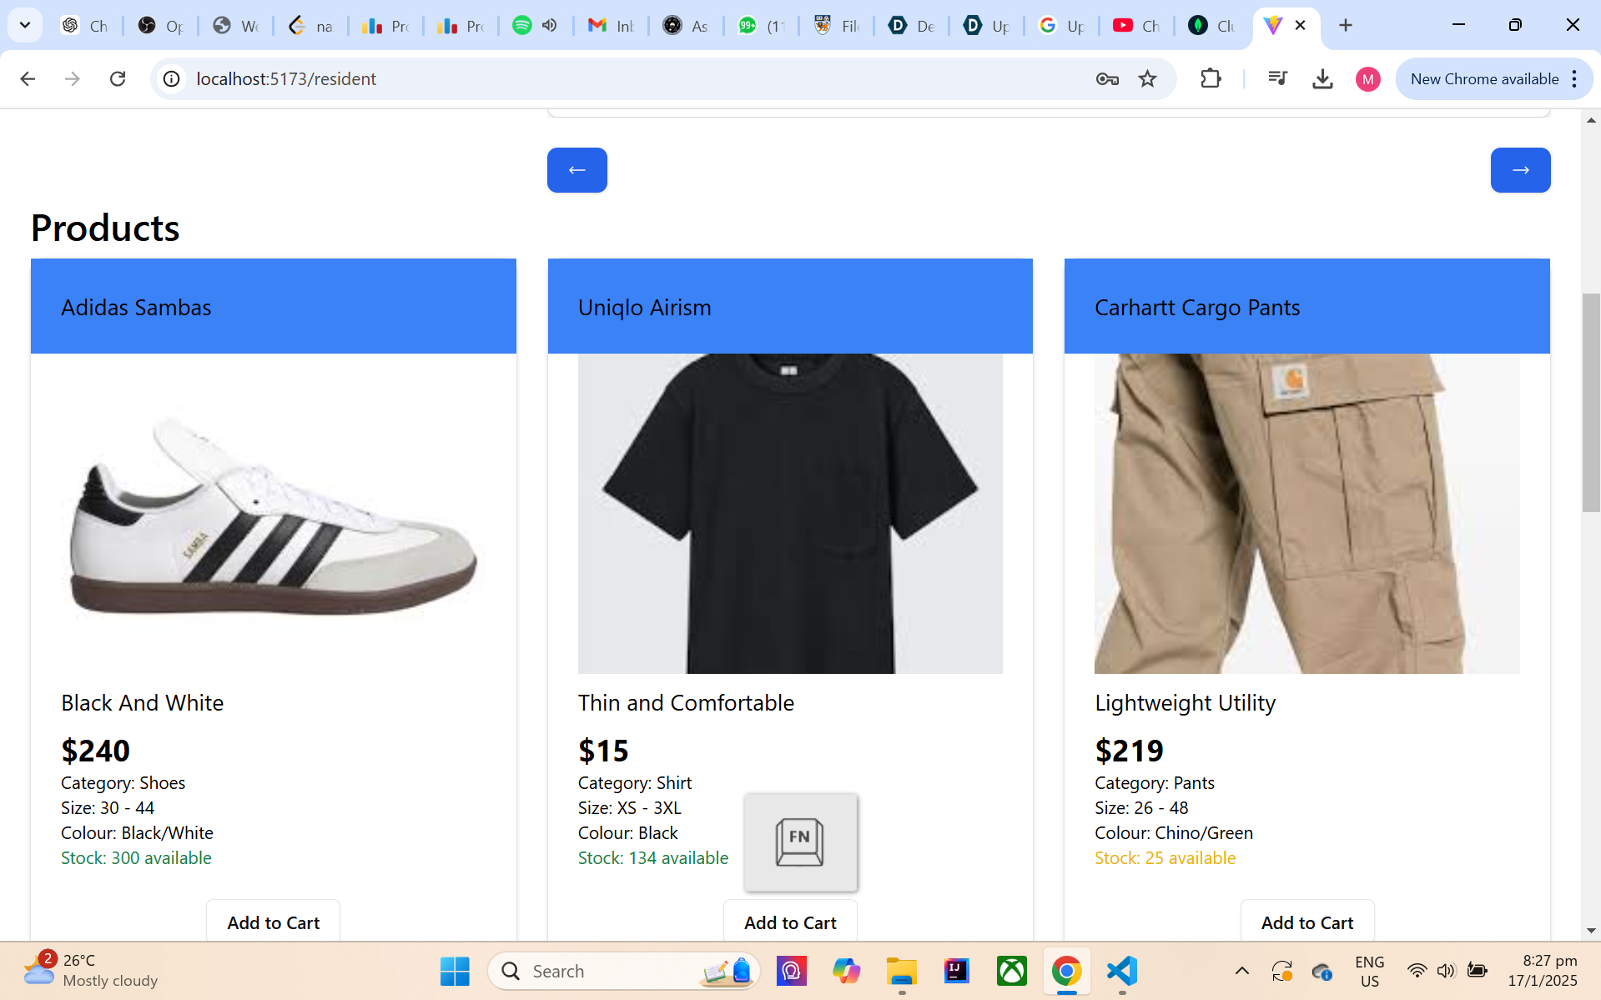Open the purple app icon beside Search box
The width and height of the screenshot is (1601, 1000).
[791, 971]
